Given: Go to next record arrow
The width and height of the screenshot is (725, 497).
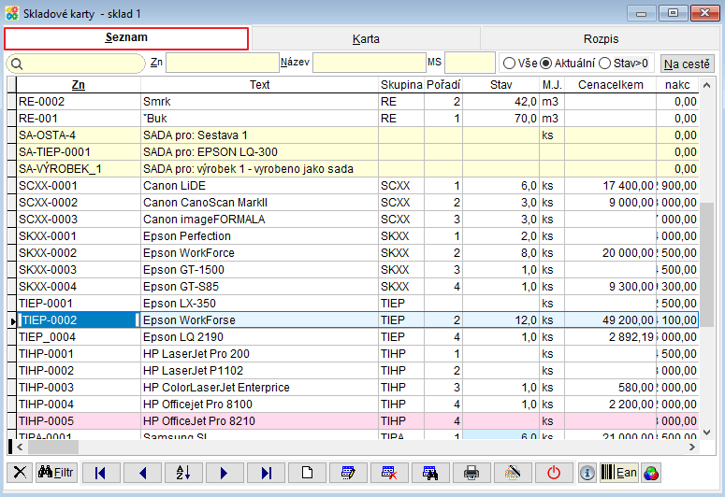Looking at the screenshot, I should point(225,473).
